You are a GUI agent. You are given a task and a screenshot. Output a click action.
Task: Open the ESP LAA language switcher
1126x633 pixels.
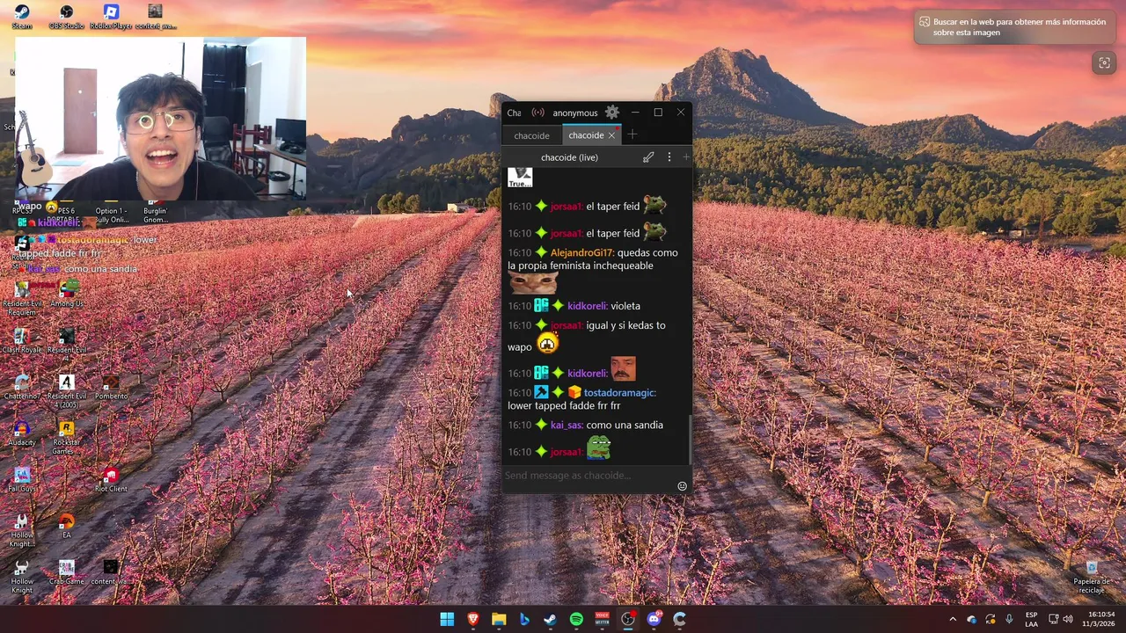point(1031,619)
